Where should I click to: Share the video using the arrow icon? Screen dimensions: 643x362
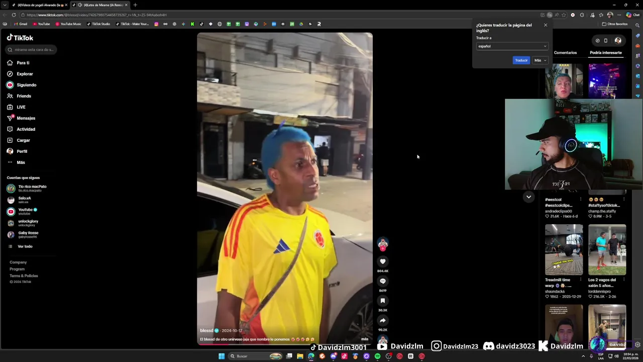(383, 320)
